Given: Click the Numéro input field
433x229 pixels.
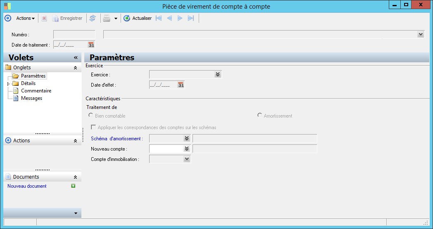Looking at the screenshot, I should point(74,35).
